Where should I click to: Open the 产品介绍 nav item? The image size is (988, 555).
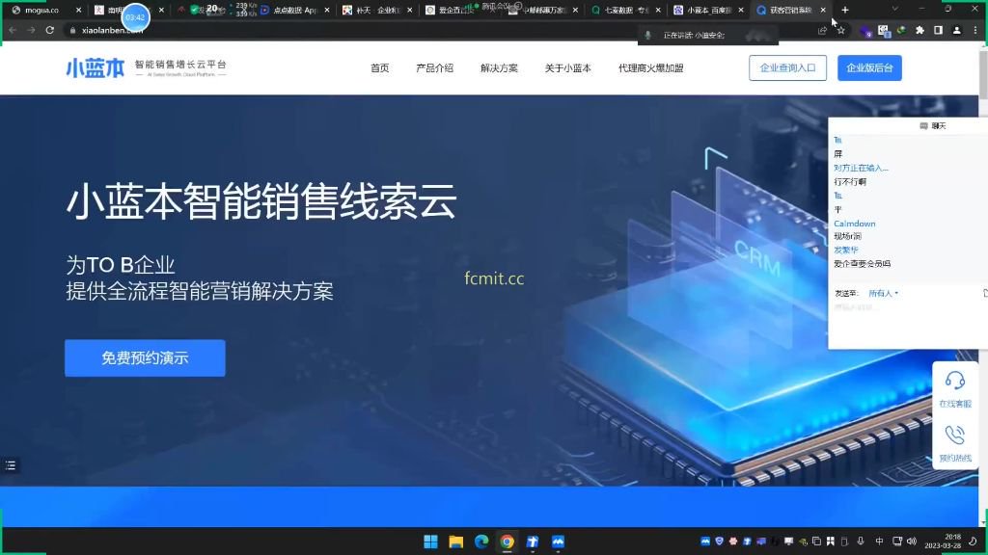(x=435, y=68)
